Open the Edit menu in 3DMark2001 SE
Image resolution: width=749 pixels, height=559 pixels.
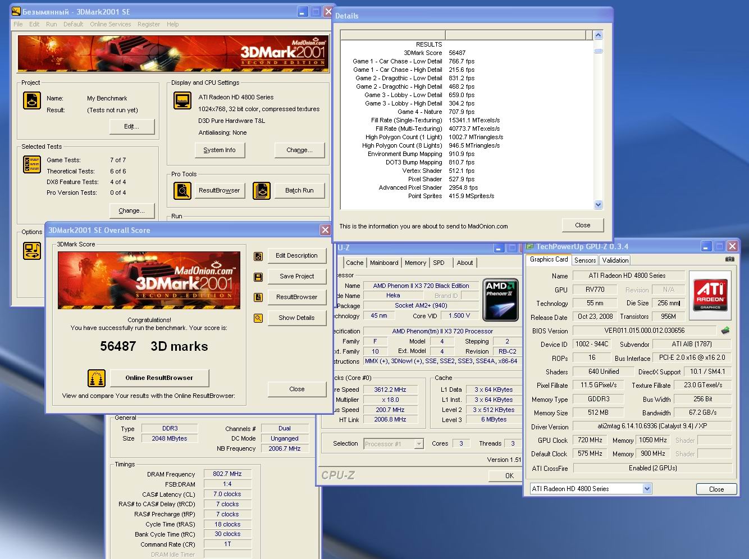point(34,24)
